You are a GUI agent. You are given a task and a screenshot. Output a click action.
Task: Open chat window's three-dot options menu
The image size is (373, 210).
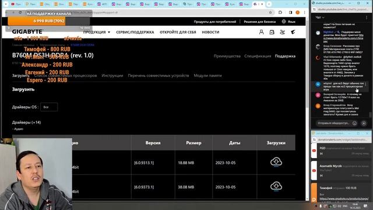pyautogui.click(x=367, y=17)
